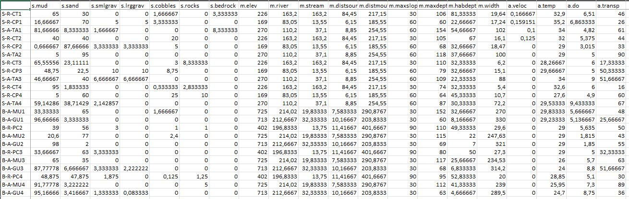629x199 pixels.
Task: Click row label S-R-CT1
Action: 15,14
